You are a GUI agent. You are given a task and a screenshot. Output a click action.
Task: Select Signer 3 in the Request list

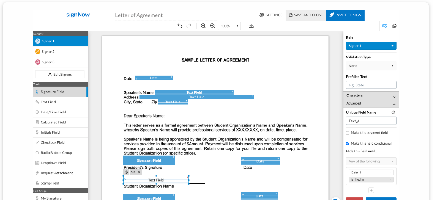click(x=60, y=62)
